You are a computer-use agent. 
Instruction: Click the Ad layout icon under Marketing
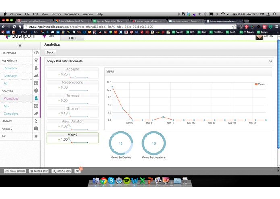click(x=36, y=83)
